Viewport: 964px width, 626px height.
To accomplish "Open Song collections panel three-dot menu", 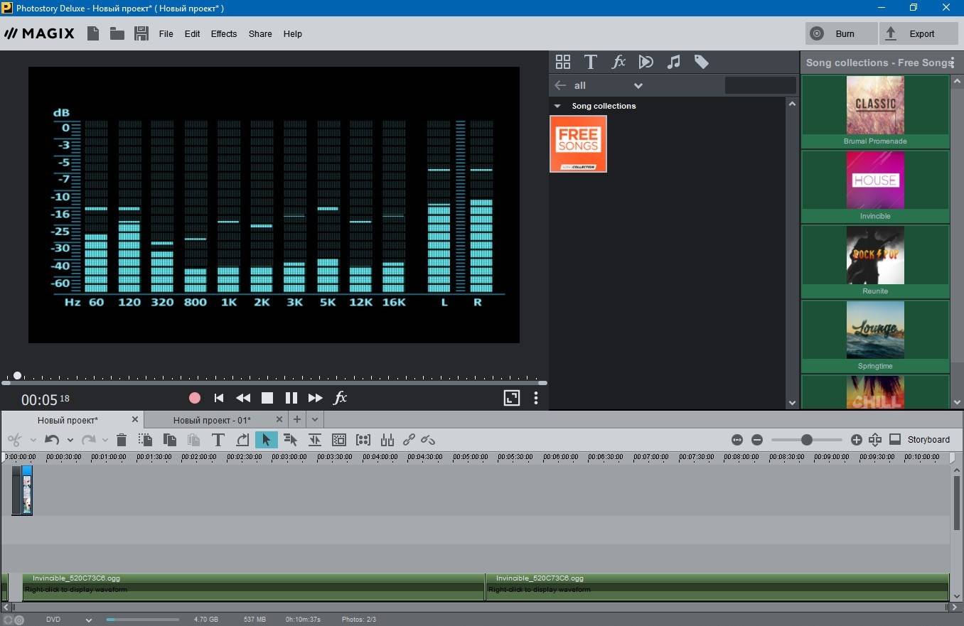I will 953,63.
